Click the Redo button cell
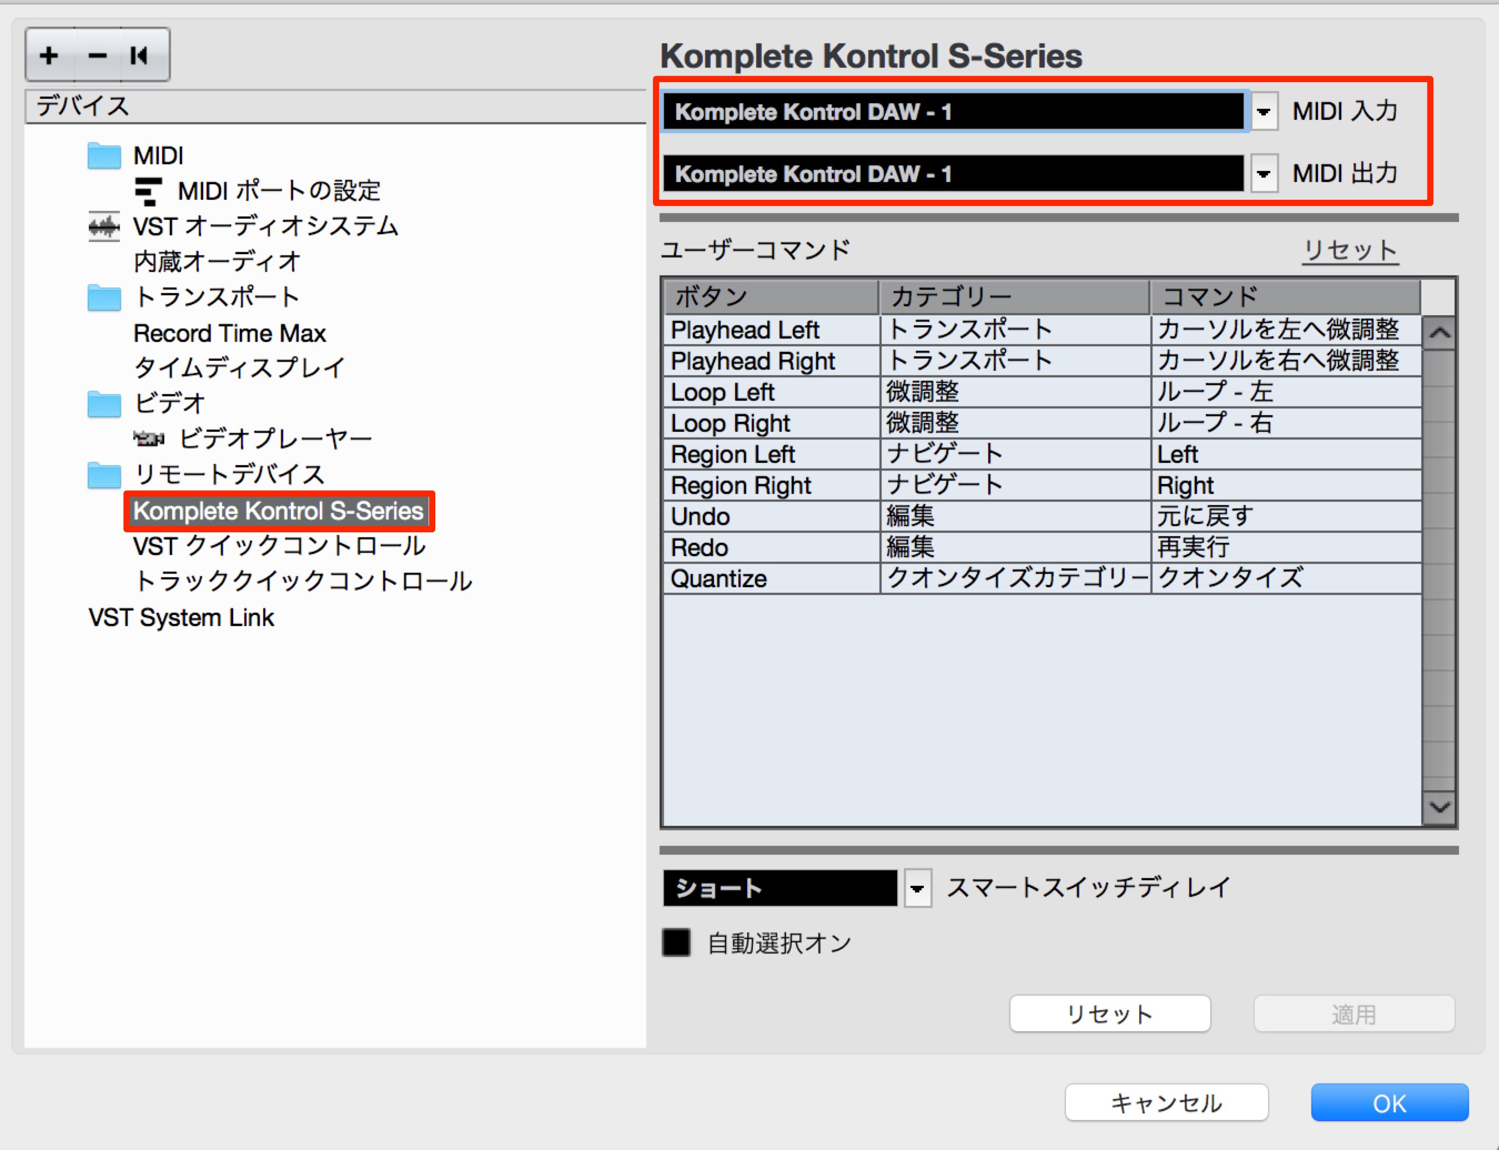Viewport: 1499px width, 1150px height. (x=772, y=548)
